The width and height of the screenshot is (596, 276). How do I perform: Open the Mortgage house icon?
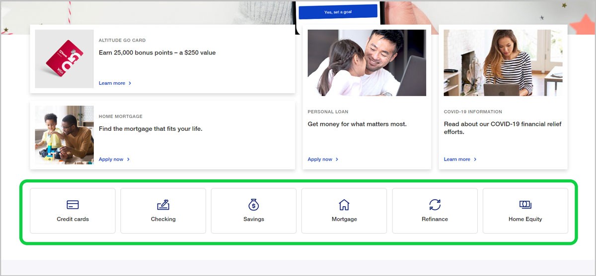[x=344, y=204]
